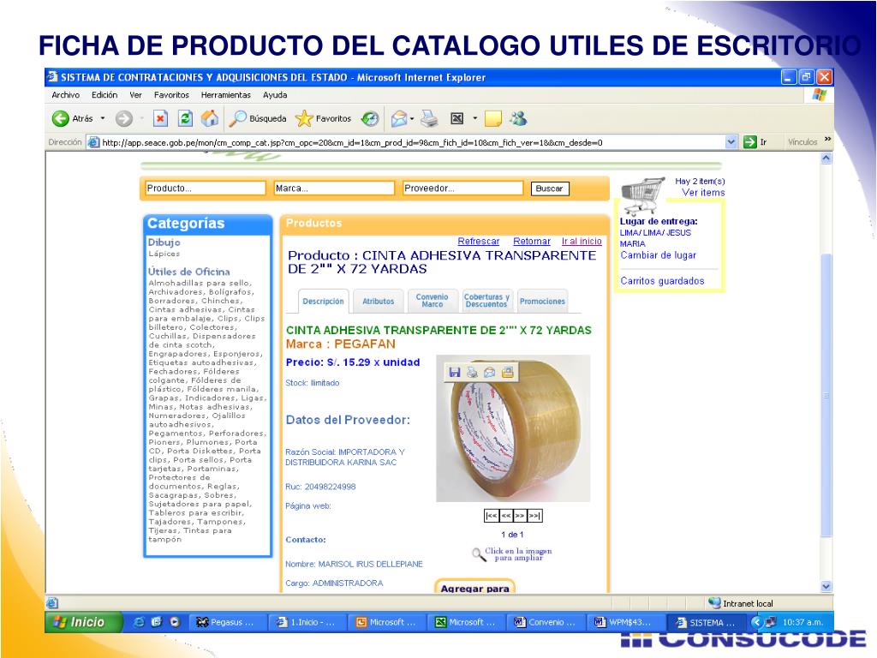Open the Ayuda menu
The height and width of the screenshot is (658, 877).
(x=275, y=95)
